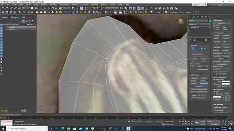234x131 pixels.
Task: Activate the Select and Scale tool
Action: pyautogui.click(x=57, y=8)
